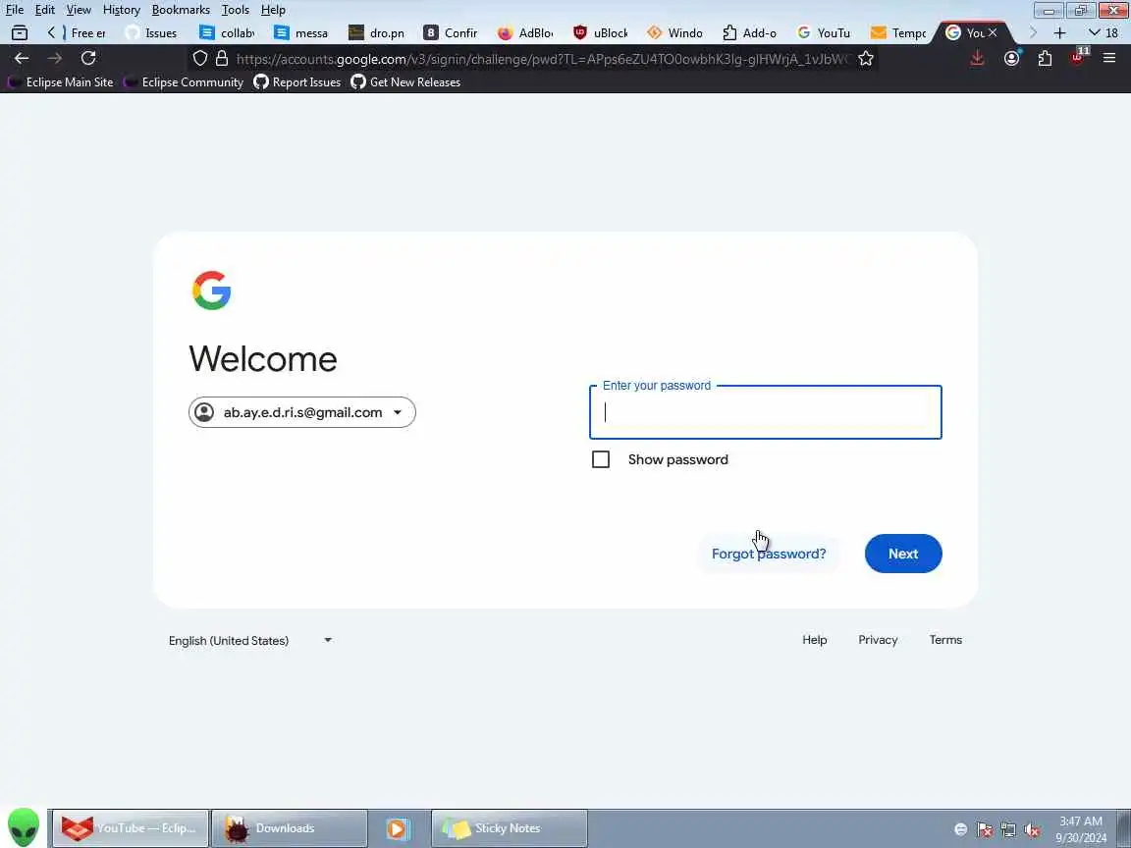This screenshot has height=848, width=1131.
Task: Open the list all tabs dropdown showing 18
Action: coord(1104,32)
